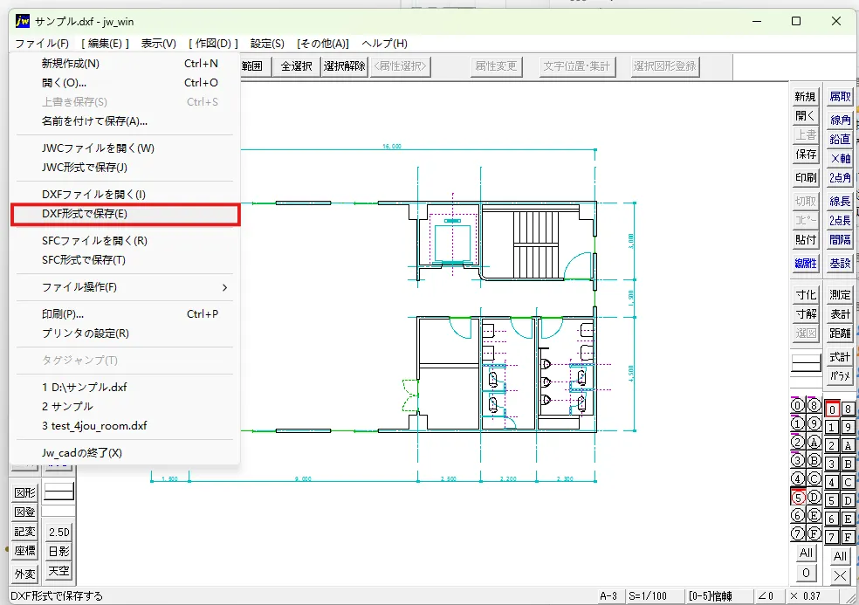
Task: Click the 式計 formula calculation button
Action: tap(840, 357)
